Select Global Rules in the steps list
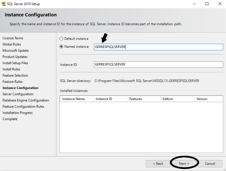The image size is (226, 171). point(12,44)
